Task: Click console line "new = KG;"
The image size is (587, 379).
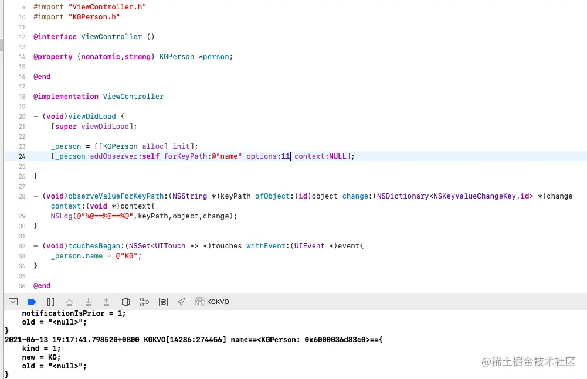Action: pyautogui.click(x=41, y=357)
